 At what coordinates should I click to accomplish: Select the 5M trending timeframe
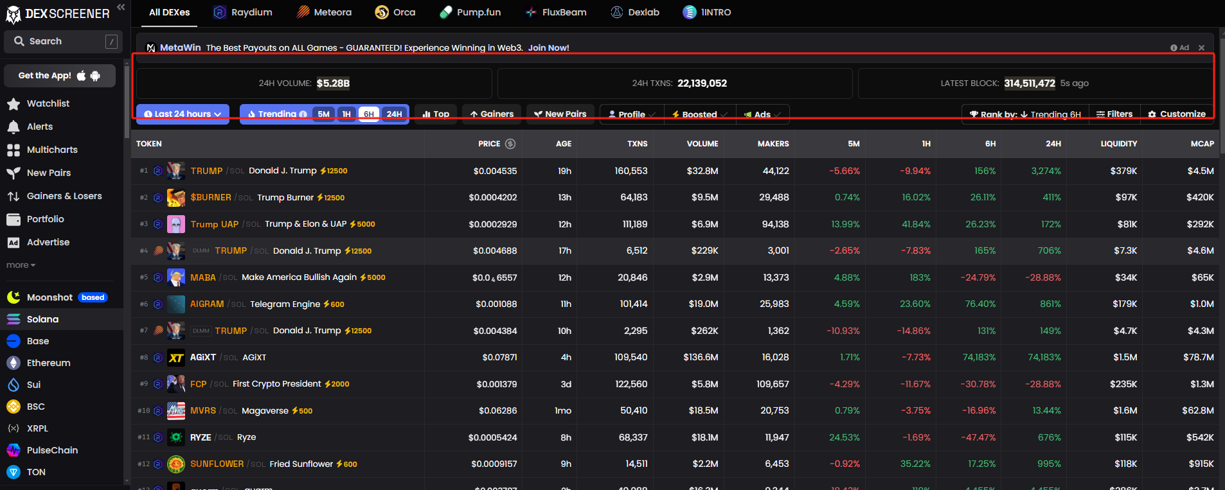tap(323, 114)
